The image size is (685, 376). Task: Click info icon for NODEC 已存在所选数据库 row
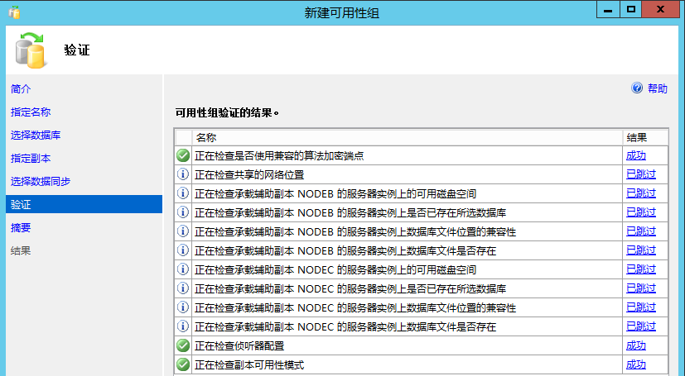(183, 288)
